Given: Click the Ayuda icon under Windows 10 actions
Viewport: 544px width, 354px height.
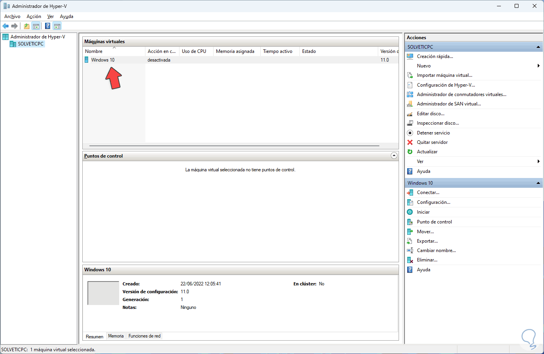Looking at the screenshot, I should coord(410,270).
